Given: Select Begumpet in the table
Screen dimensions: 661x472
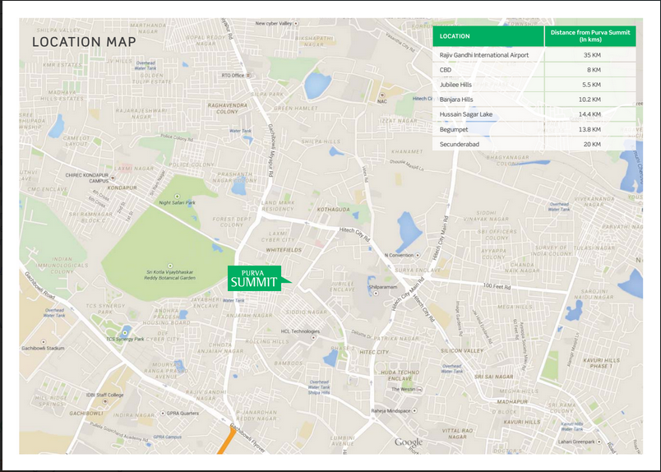Looking at the screenshot, I should click(x=454, y=129).
